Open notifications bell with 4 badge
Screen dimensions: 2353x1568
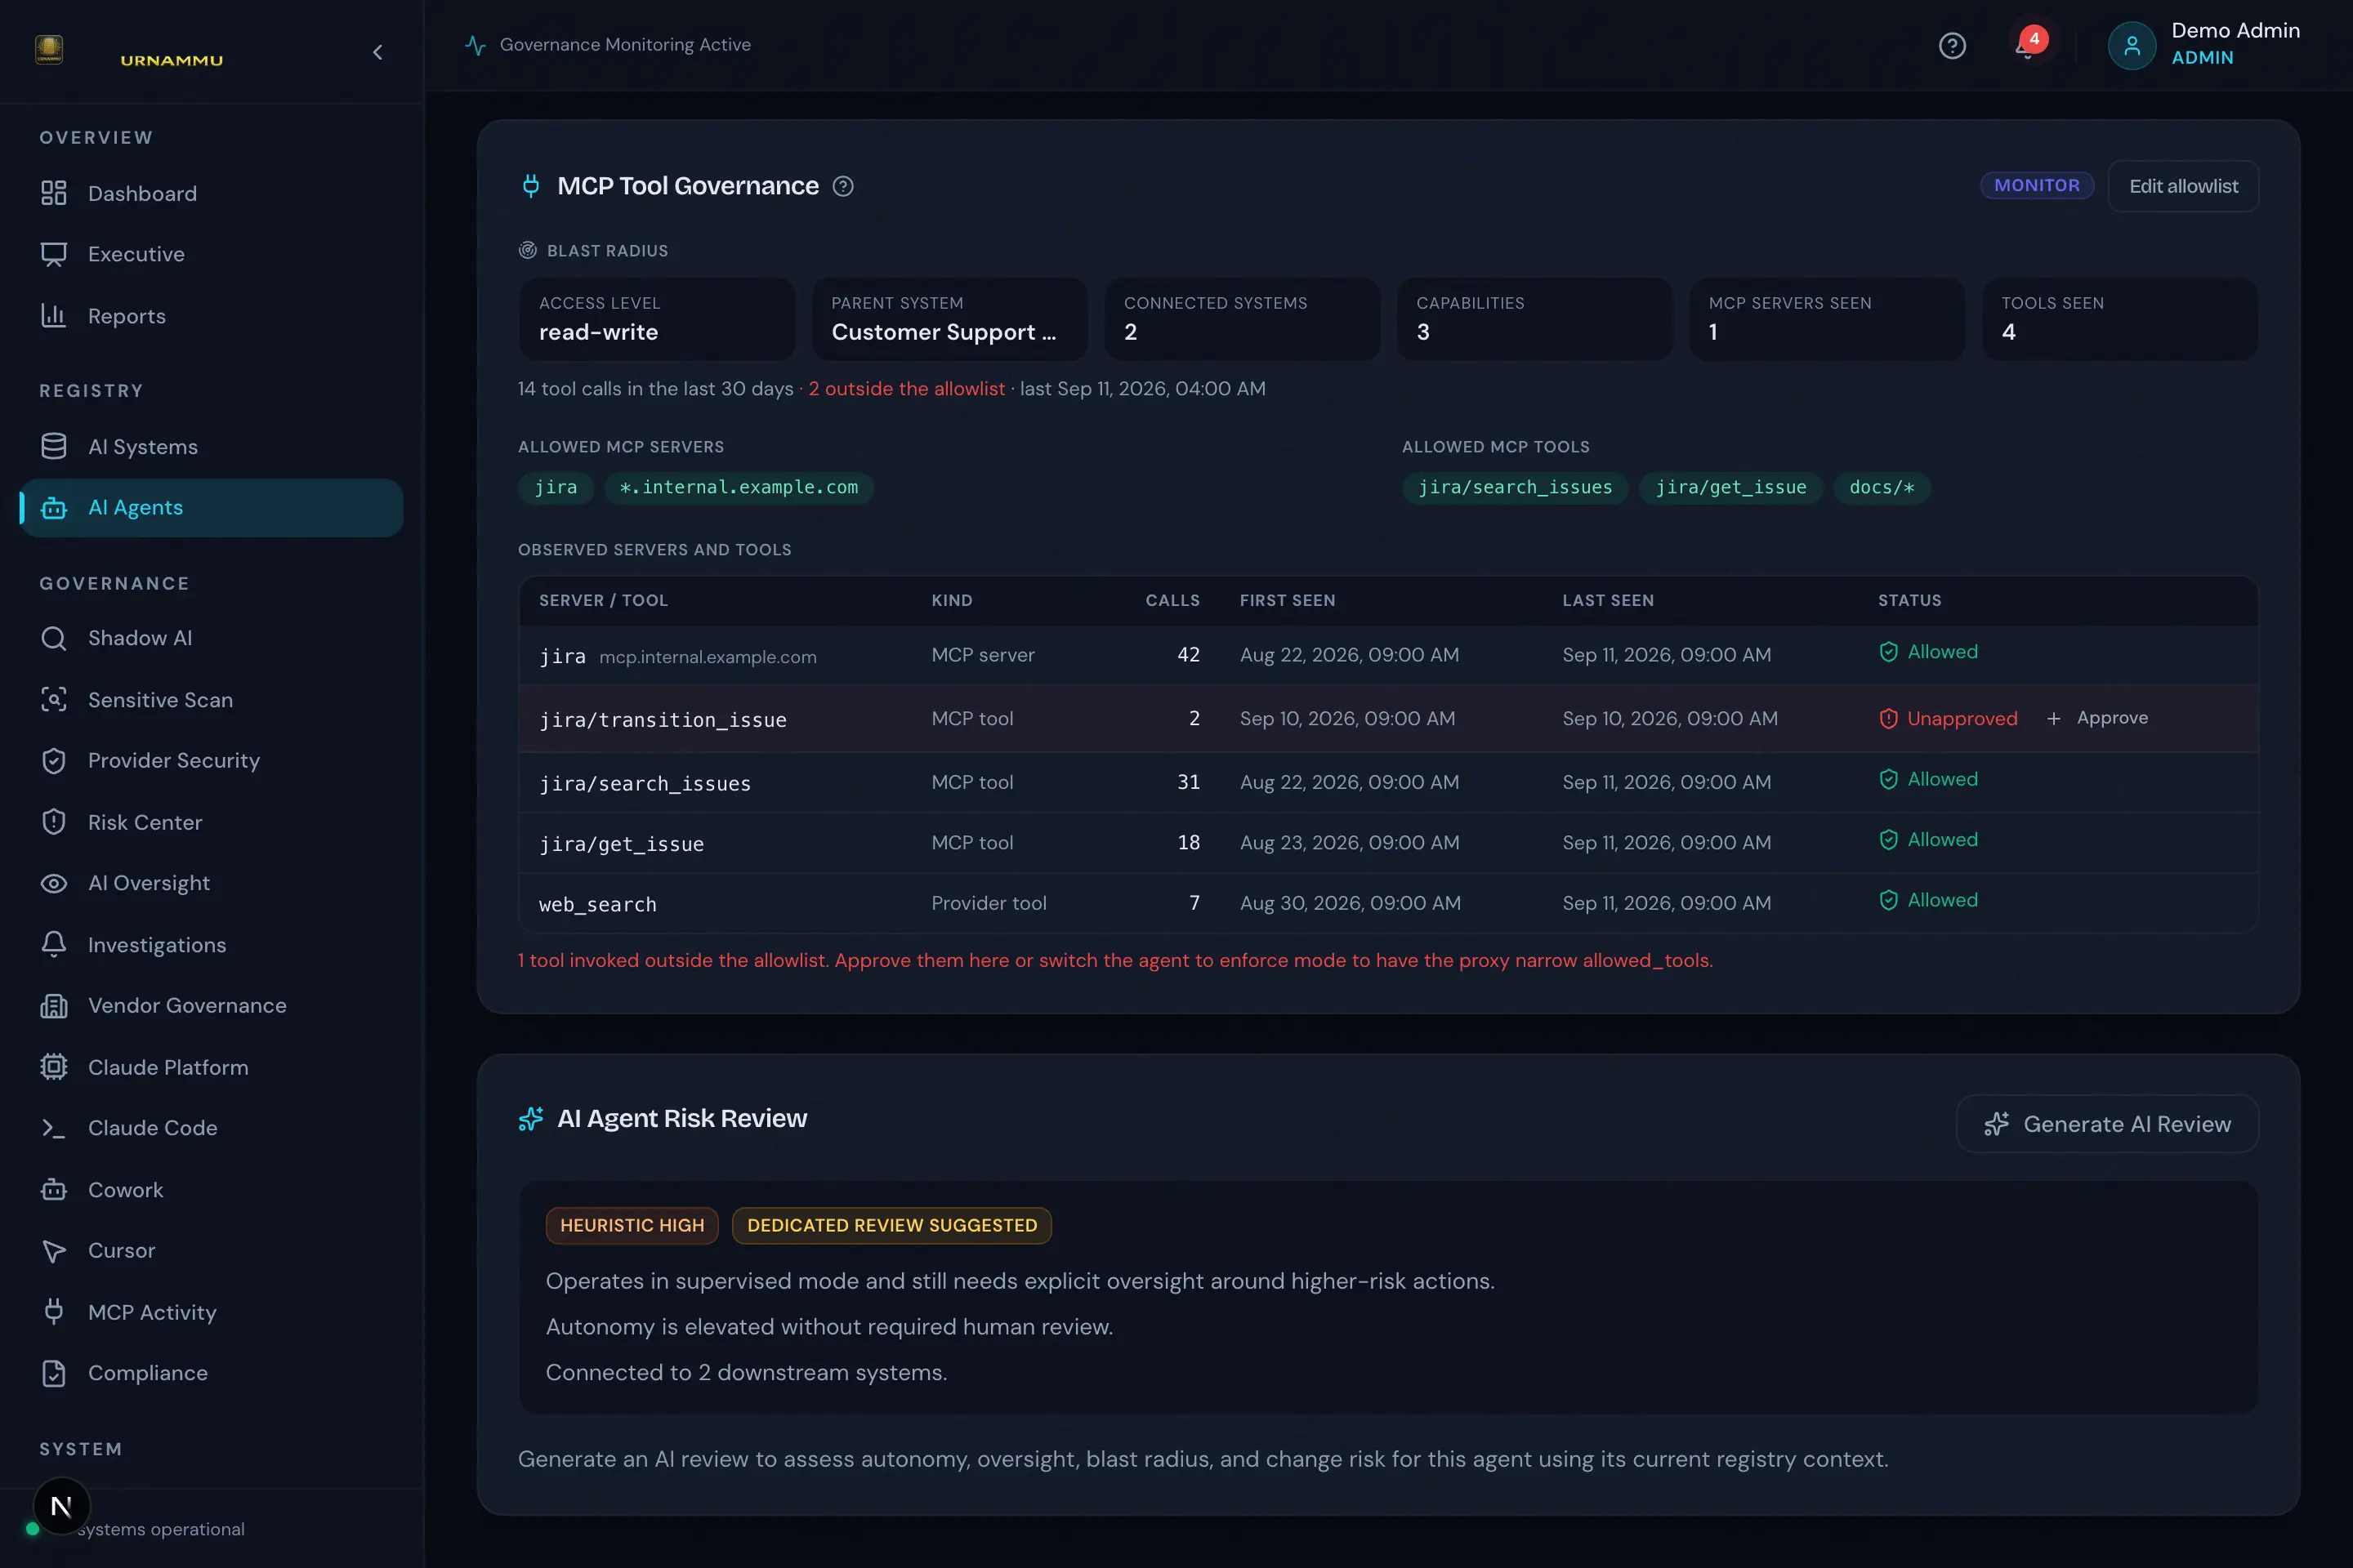coord(2029,46)
